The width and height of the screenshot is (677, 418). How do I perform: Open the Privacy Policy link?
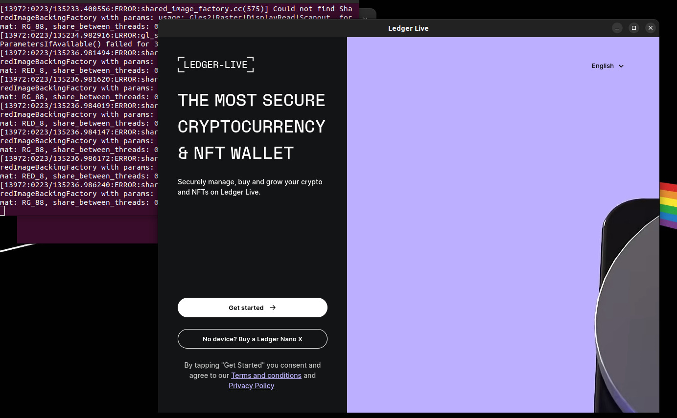click(x=252, y=386)
